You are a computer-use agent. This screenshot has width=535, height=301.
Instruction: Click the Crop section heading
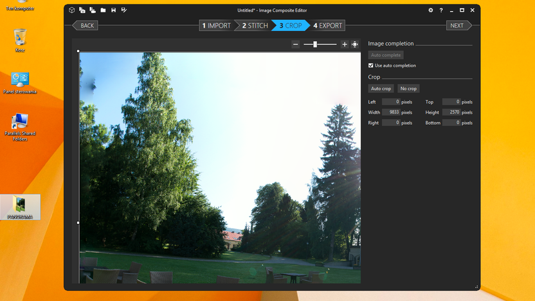[374, 77]
